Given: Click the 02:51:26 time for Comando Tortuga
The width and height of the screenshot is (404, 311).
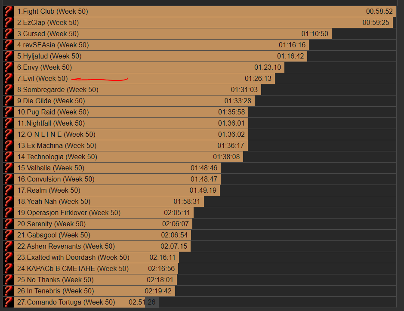Looking at the screenshot, I should point(142,302).
